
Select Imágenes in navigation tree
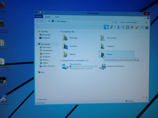pos(45,57)
